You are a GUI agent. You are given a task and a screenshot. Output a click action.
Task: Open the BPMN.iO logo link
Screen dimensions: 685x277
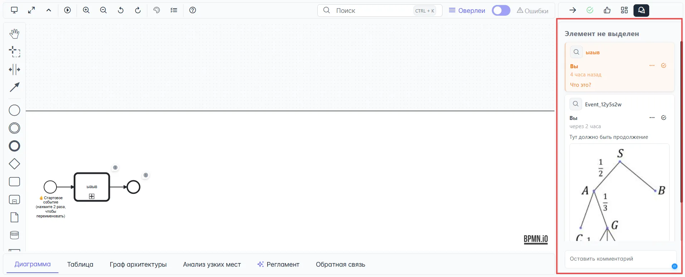(x=535, y=239)
